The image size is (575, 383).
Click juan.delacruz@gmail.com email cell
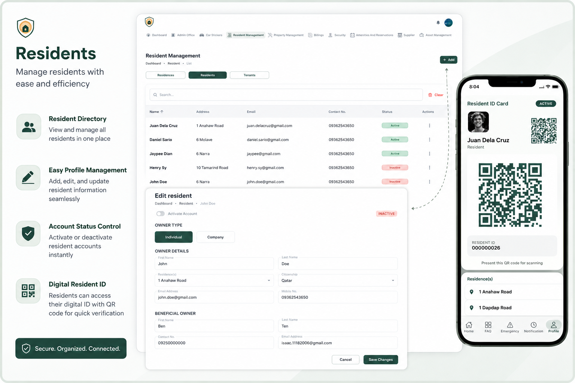[x=270, y=126]
